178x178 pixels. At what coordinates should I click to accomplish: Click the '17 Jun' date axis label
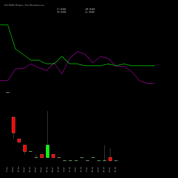[7, 169]
